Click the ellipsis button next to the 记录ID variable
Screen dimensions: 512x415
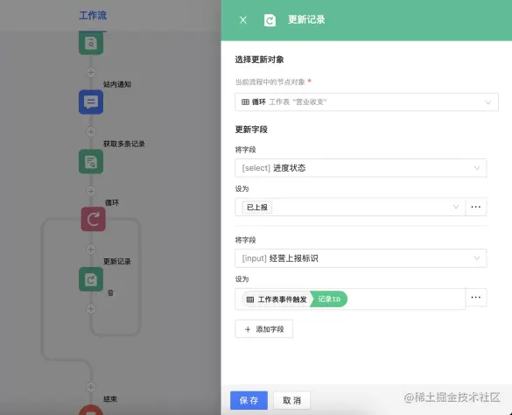point(476,298)
